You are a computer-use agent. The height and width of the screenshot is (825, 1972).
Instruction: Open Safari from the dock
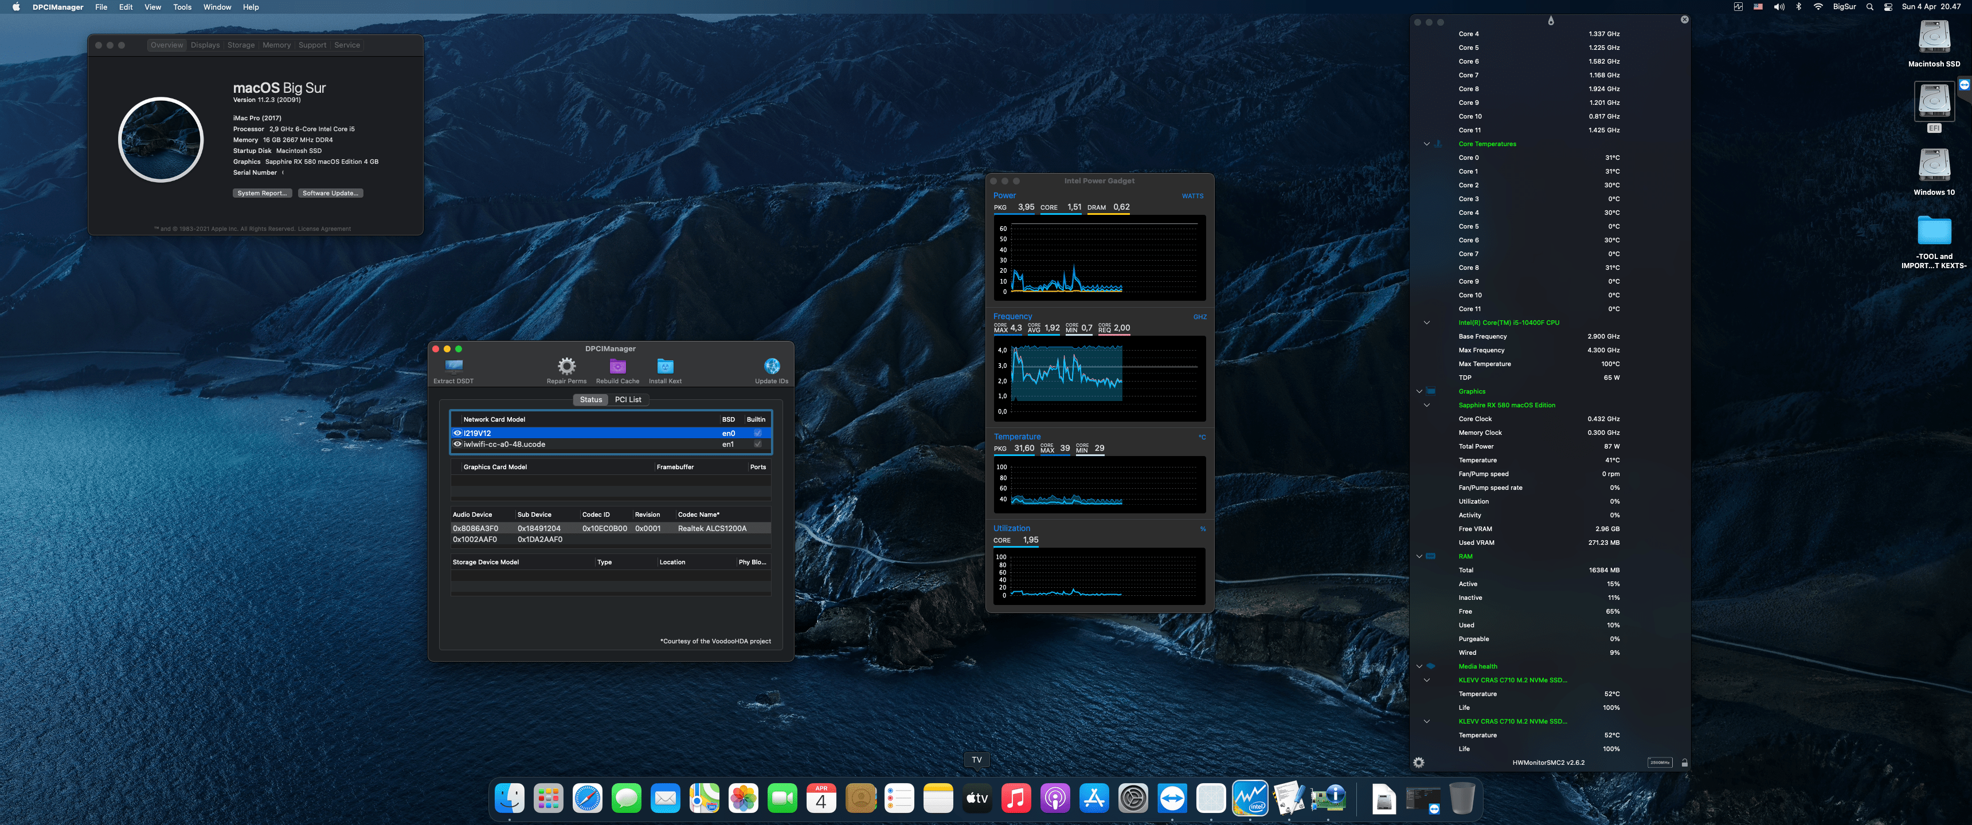[588, 798]
